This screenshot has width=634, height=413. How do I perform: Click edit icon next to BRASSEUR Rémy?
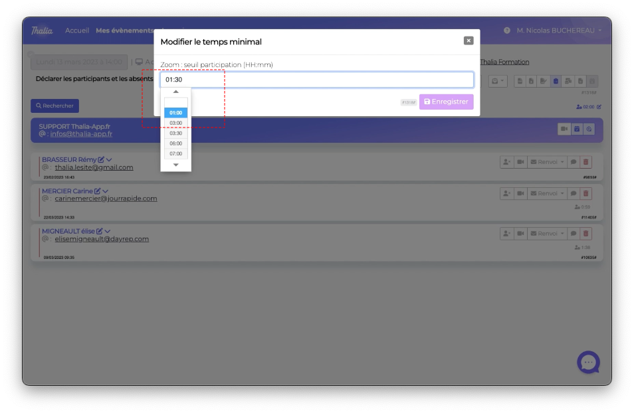pyautogui.click(x=101, y=159)
